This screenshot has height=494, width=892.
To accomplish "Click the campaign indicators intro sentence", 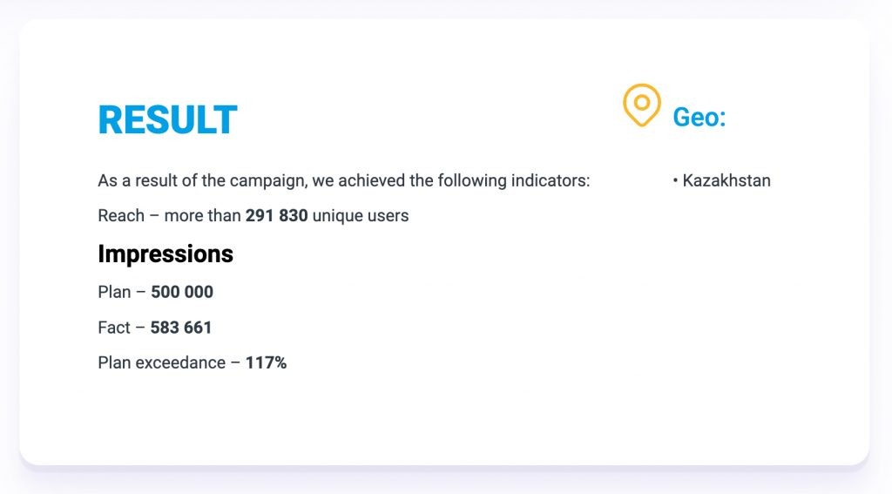I will 343,180.
